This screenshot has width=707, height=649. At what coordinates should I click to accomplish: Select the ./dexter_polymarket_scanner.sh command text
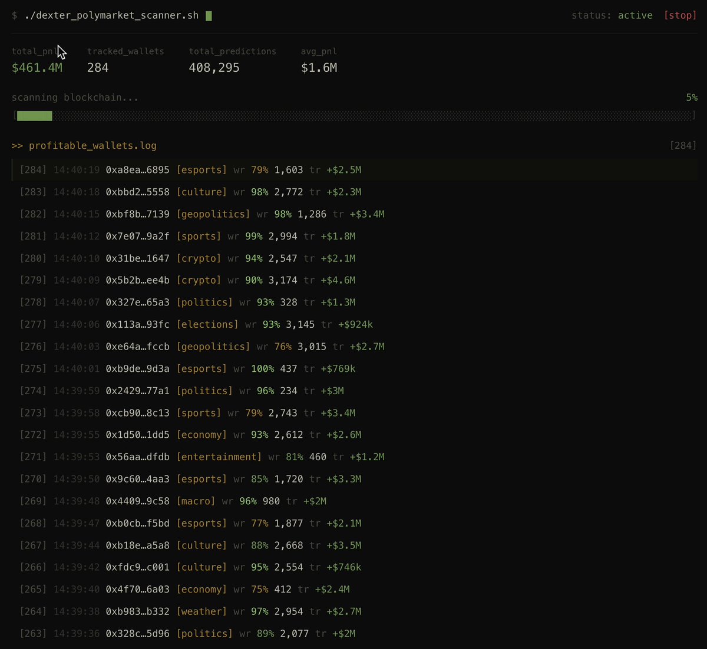[112, 15]
